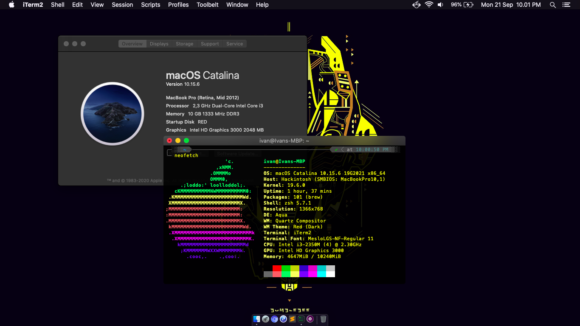580x326 pixels.
Task: Open the Edit menu
Action: (x=77, y=5)
